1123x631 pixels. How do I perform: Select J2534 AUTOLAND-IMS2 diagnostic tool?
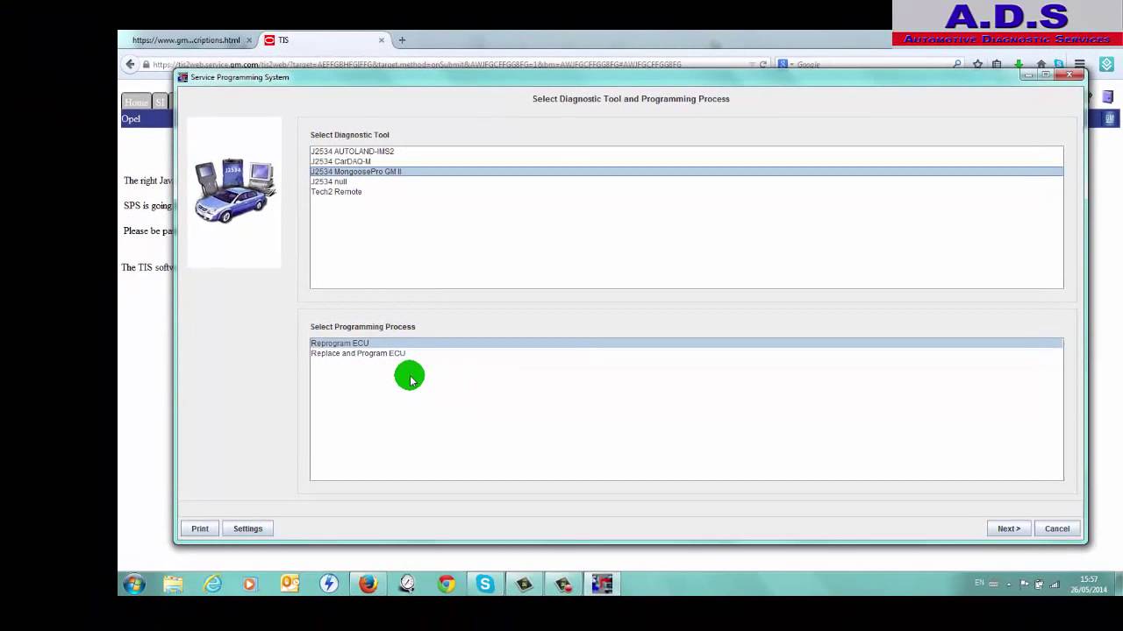pyautogui.click(x=686, y=152)
